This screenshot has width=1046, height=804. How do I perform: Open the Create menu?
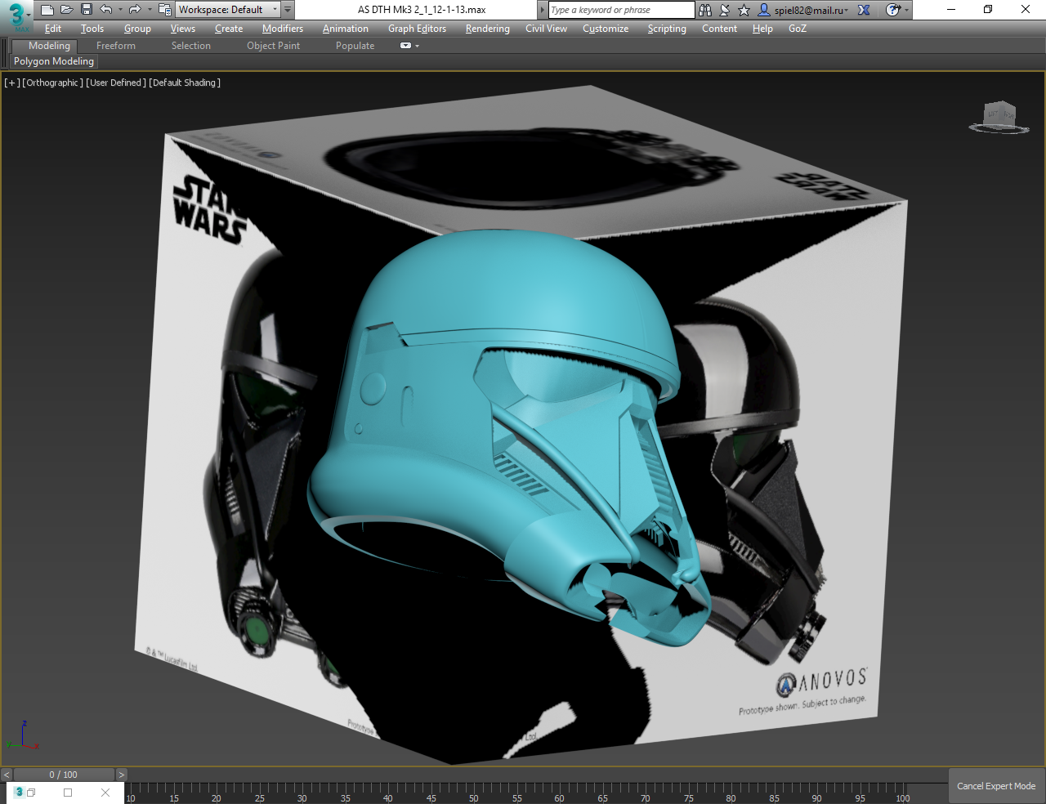click(x=229, y=29)
